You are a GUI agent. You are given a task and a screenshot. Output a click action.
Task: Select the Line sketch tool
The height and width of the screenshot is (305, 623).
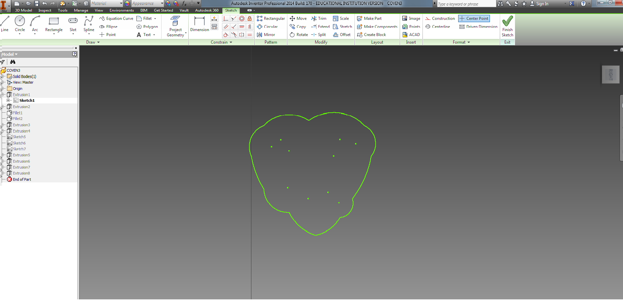[5, 24]
